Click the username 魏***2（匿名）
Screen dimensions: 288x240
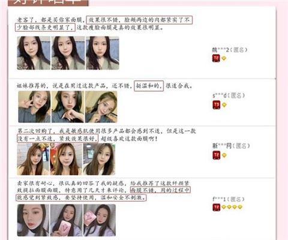[x=230, y=50]
